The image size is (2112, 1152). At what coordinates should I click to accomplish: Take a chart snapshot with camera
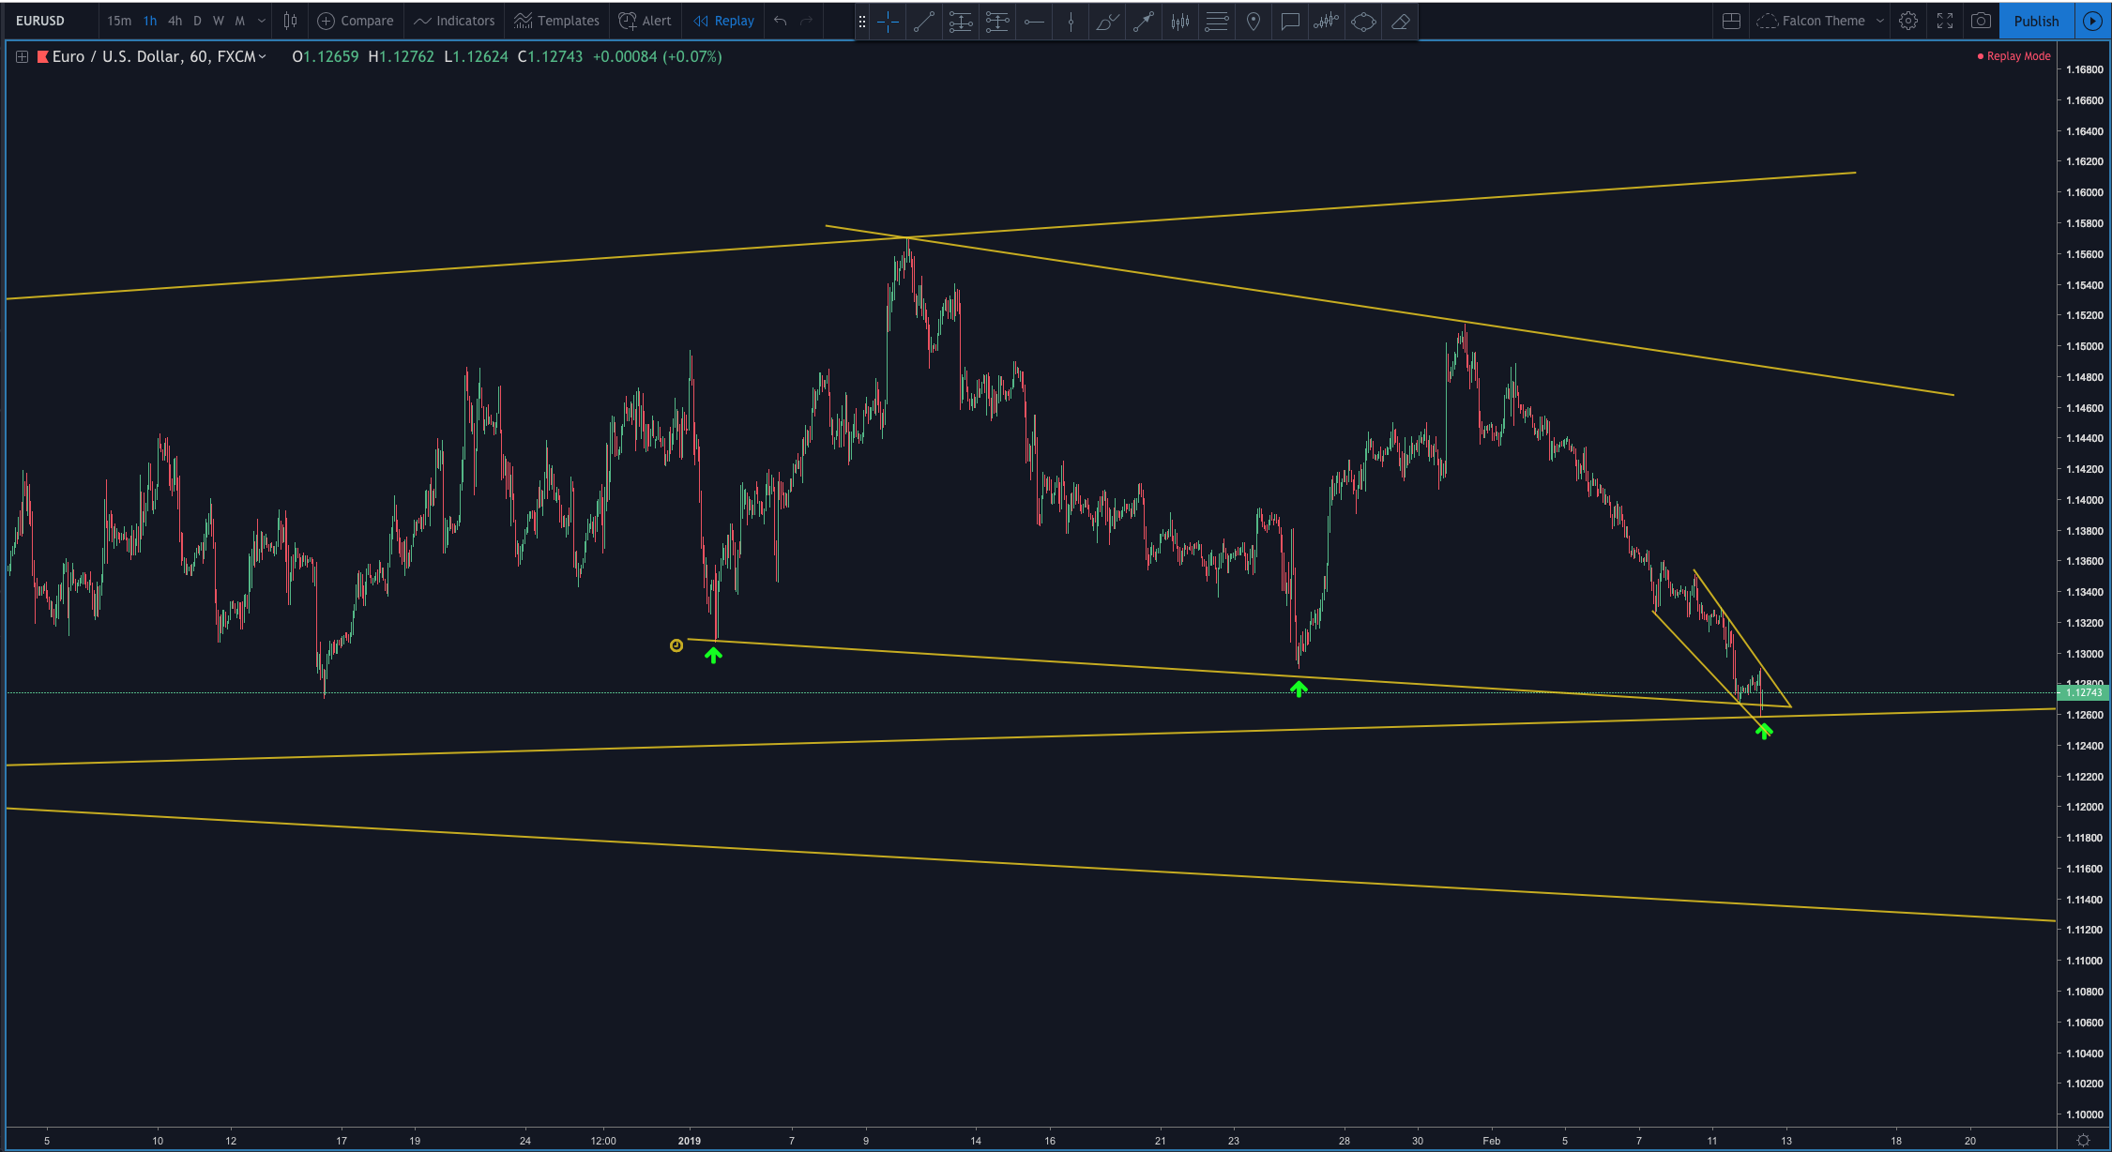tap(1981, 21)
